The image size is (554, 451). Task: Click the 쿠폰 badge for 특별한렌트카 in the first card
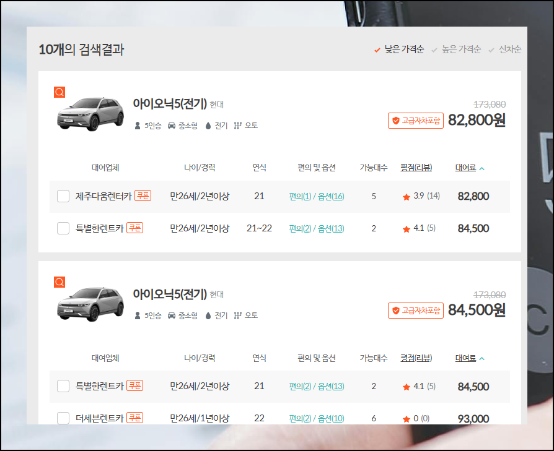click(x=134, y=228)
